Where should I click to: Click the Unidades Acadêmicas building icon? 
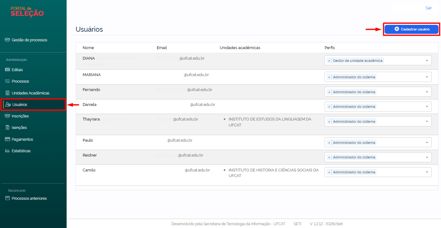point(7,93)
